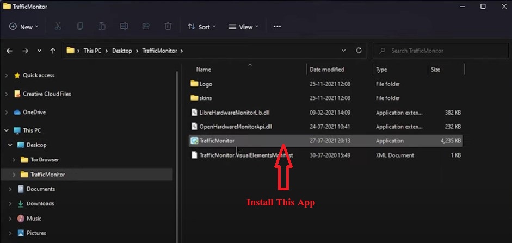
Task: Expand the Tor Browser folder node
Action: 14,160
